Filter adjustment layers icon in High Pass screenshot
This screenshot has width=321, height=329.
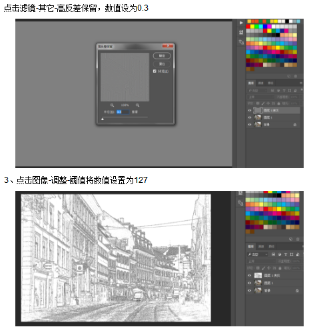278,91
